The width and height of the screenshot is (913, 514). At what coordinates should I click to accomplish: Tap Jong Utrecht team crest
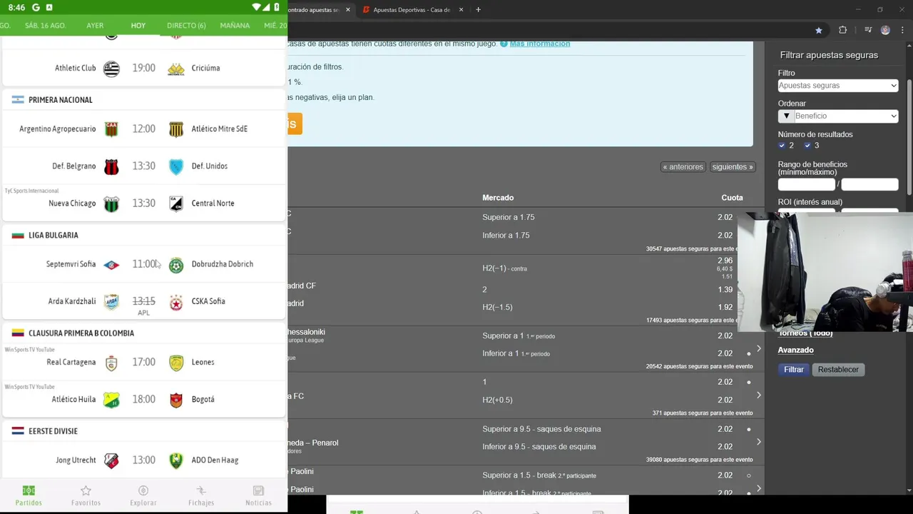(111, 460)
